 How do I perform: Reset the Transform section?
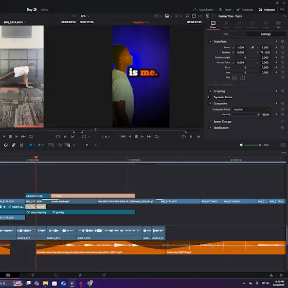(282, 41)
